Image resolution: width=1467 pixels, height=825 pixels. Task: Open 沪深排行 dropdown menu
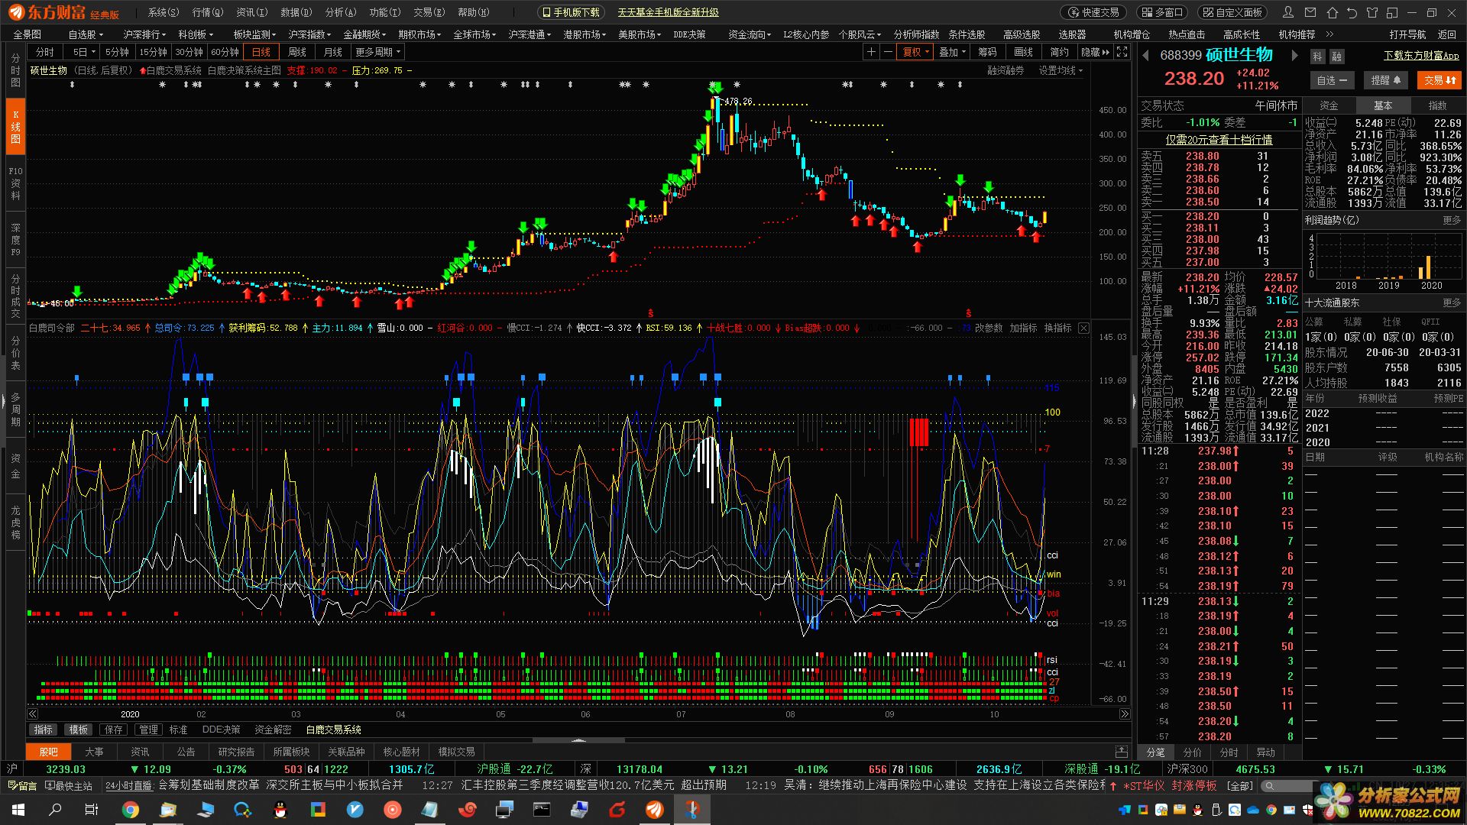point(144,34)
